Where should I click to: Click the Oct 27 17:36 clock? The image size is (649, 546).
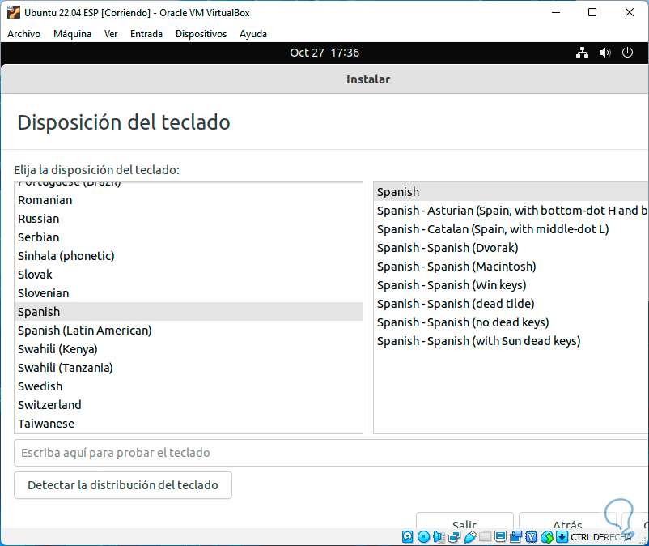(324, 53)
